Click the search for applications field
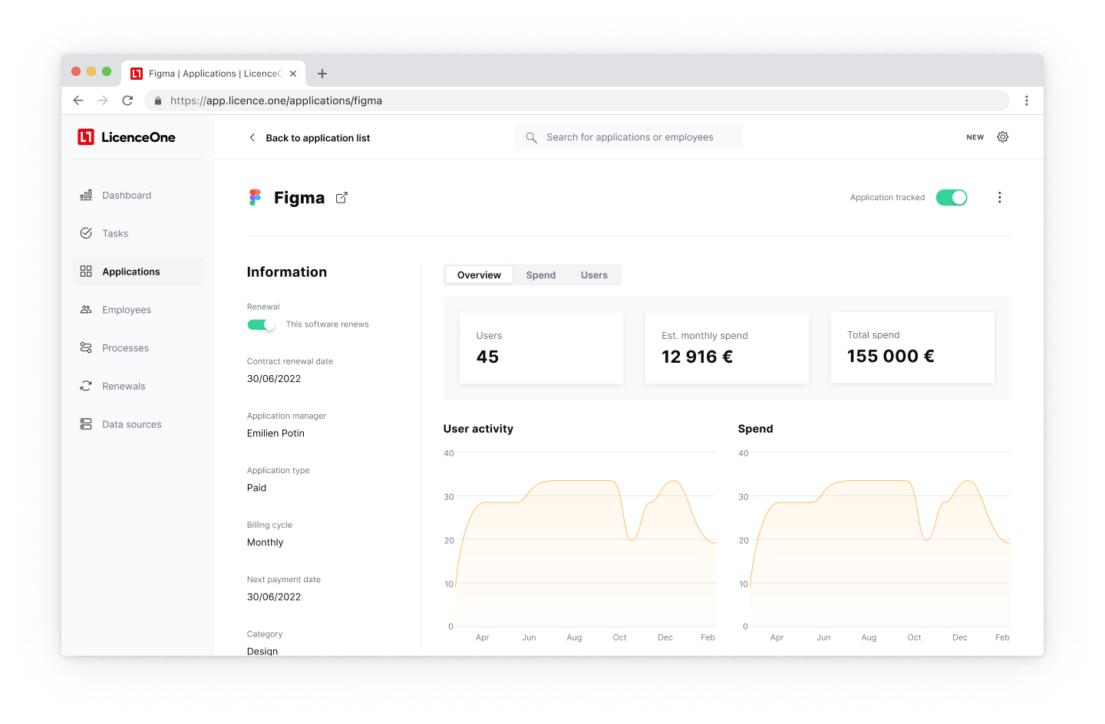This screenshot has width=1105, height=724. [x=629, y=137]
